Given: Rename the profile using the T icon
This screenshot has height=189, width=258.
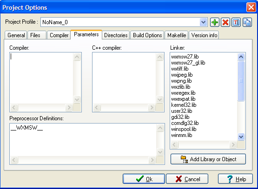Looking at the screenshot, I should point(236,22).
